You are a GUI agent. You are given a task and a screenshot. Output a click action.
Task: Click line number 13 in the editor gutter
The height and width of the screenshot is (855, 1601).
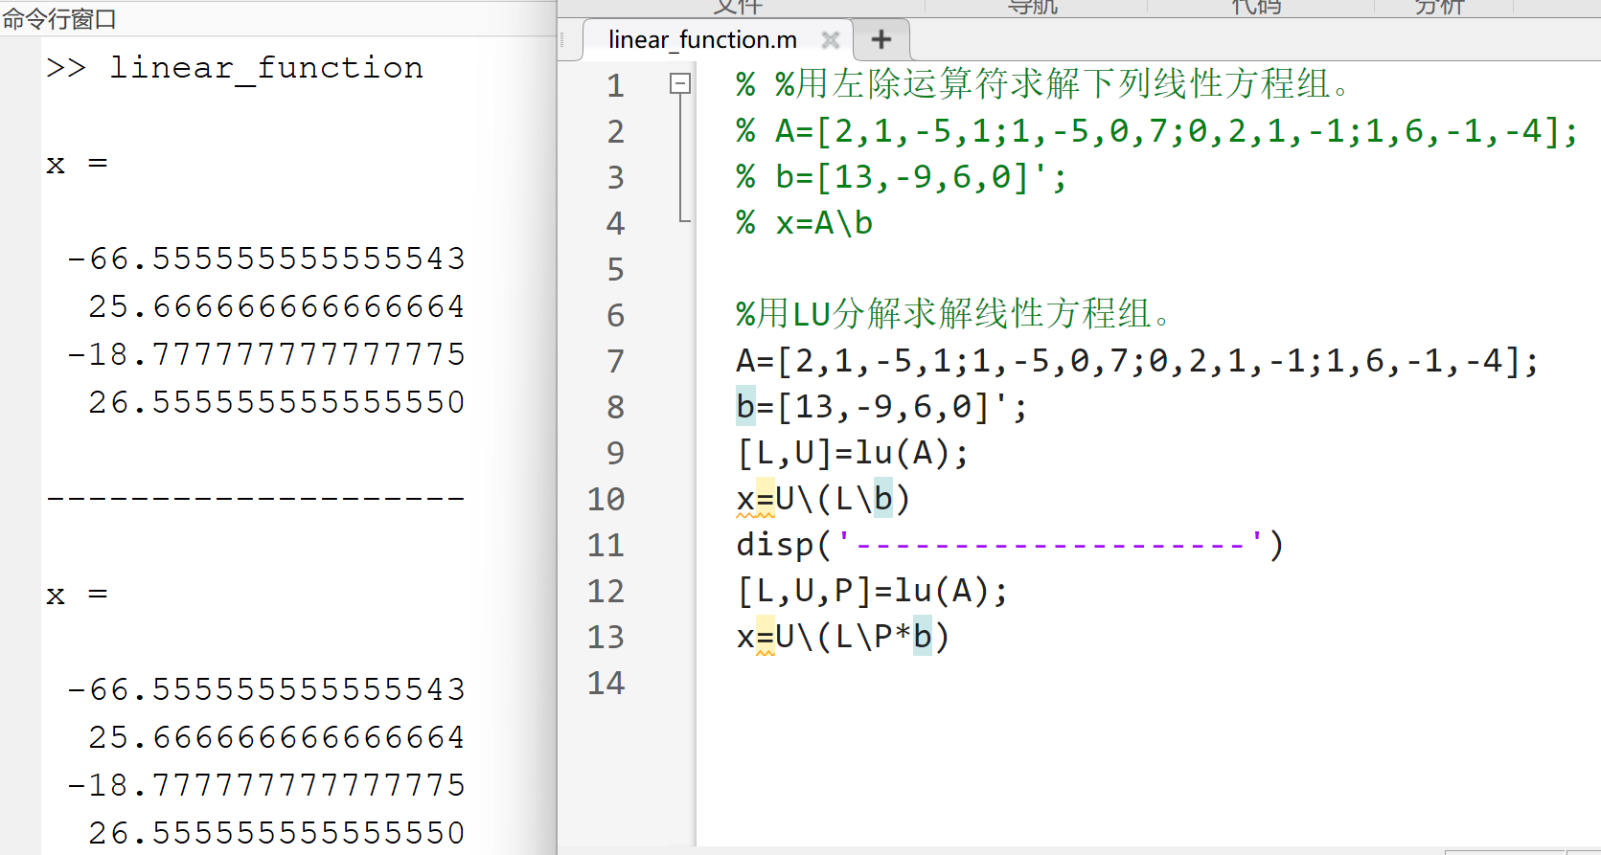pos(606,638)
